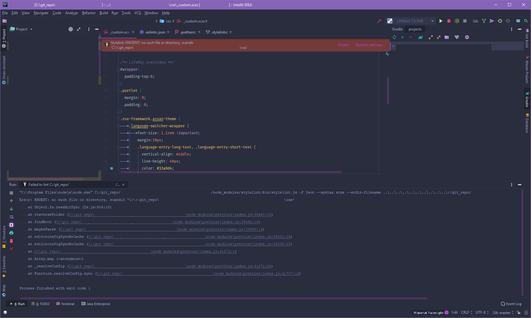Open the VCS menu
This screenshot has height=318, width=531.
137,13
